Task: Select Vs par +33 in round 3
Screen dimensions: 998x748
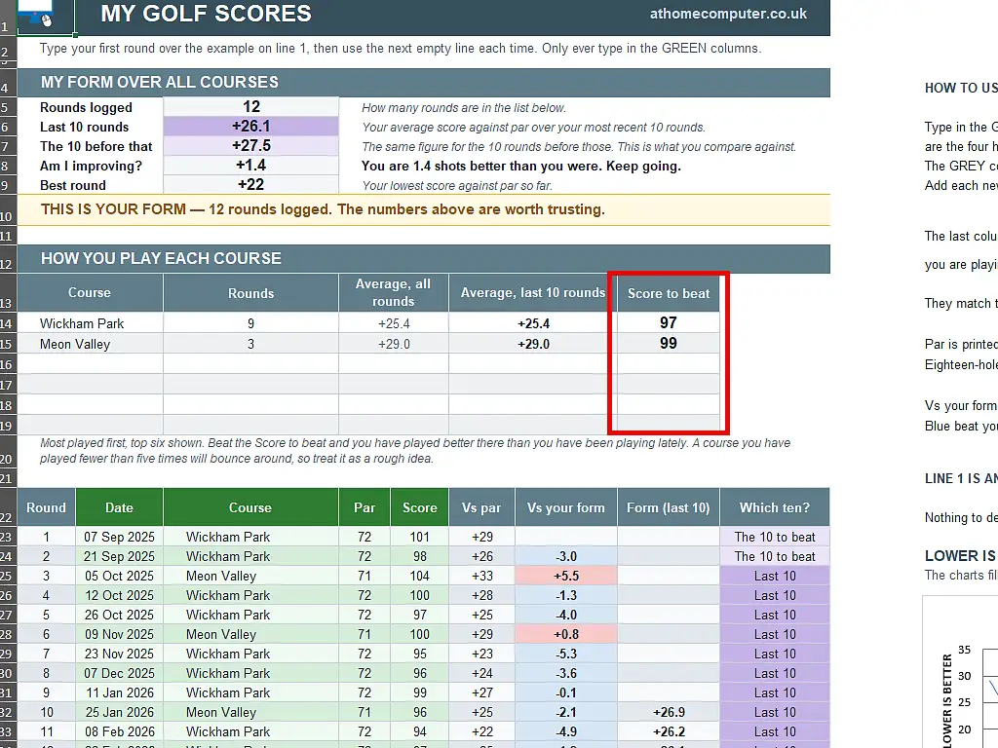Action: click(481, 576)
